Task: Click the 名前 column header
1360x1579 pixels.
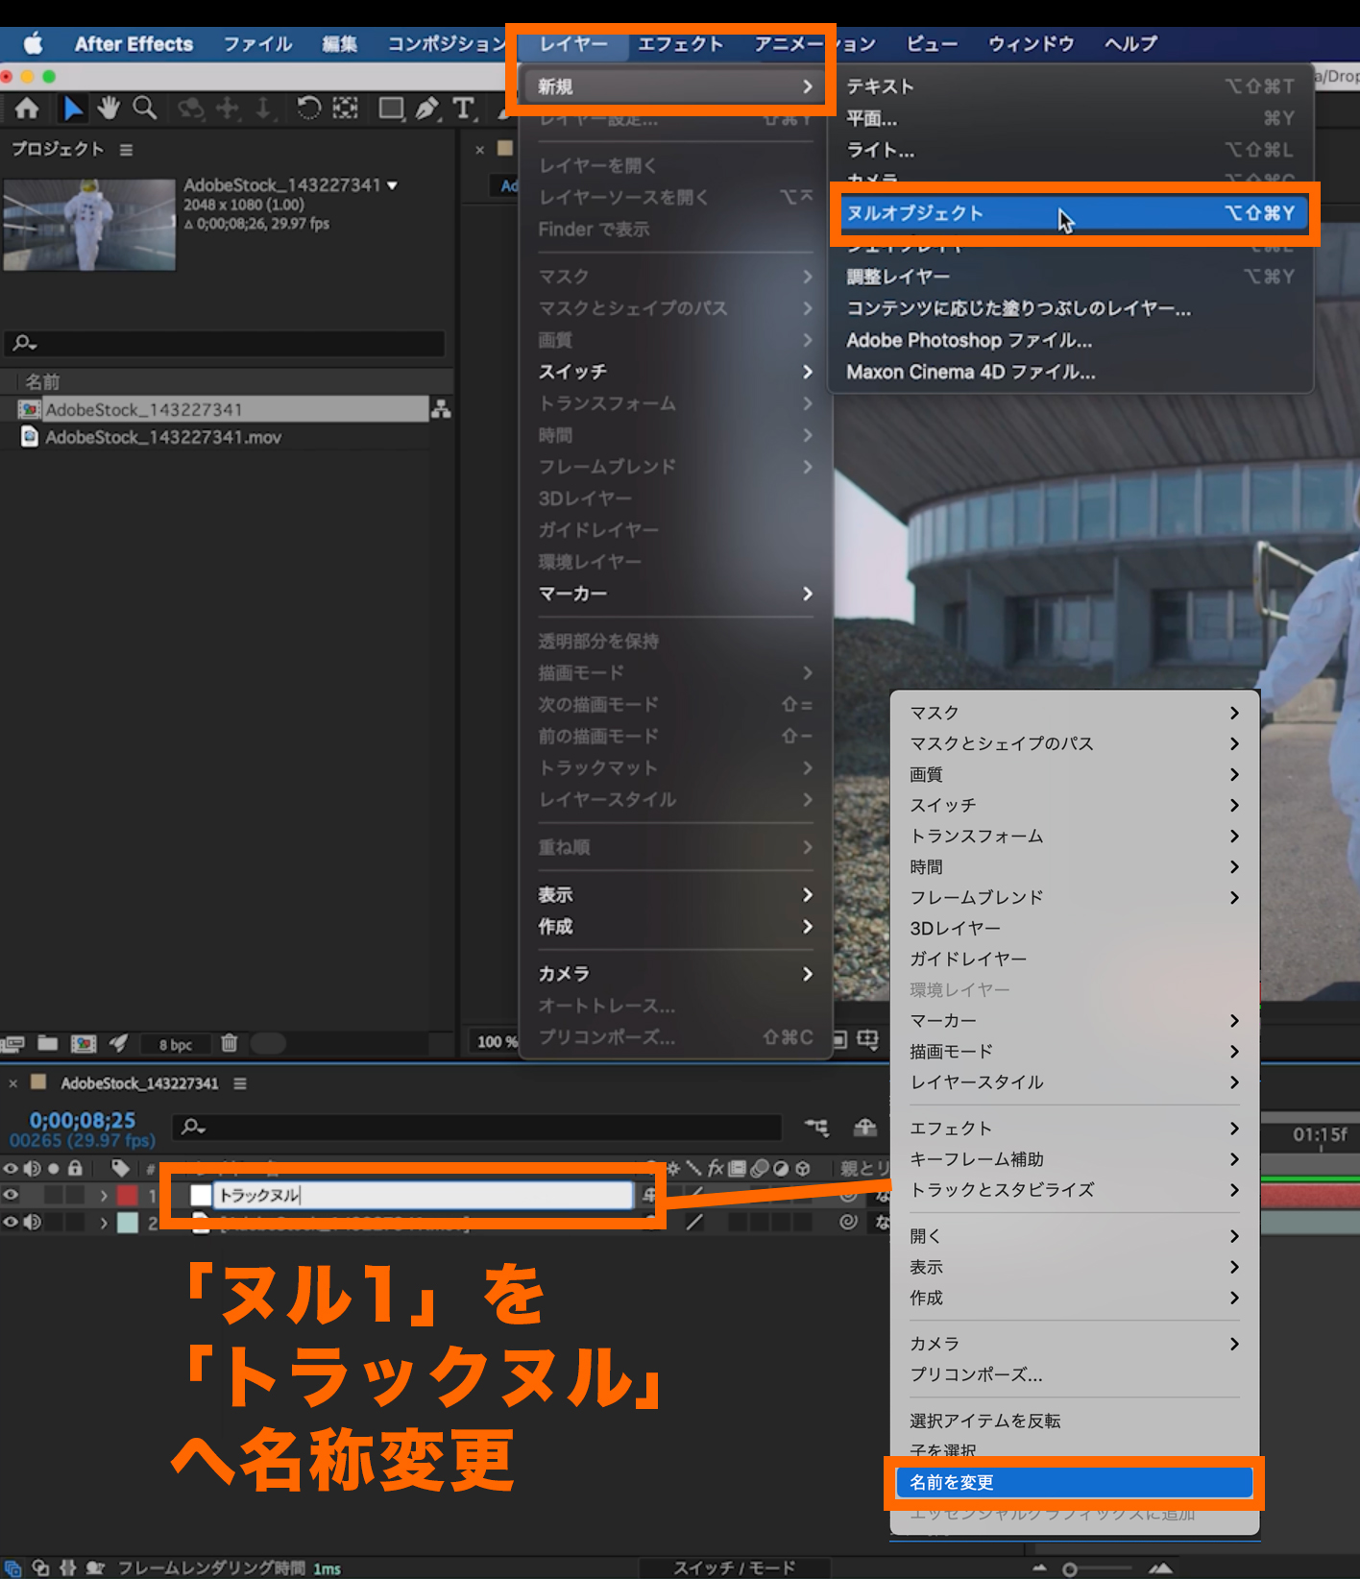Action: tap(42, 382)
